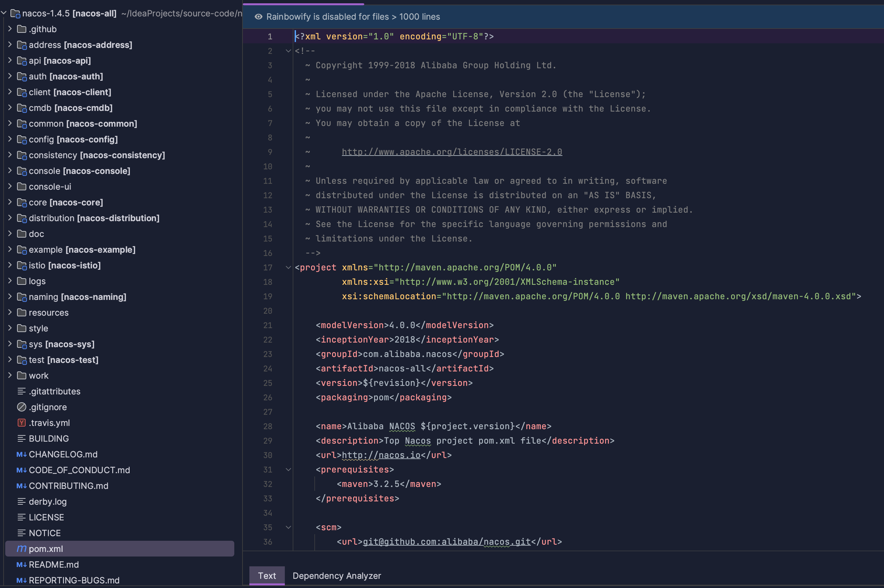Click the packaging value pom
Viewport: 884px width, 588px height.
coord(381,397)
